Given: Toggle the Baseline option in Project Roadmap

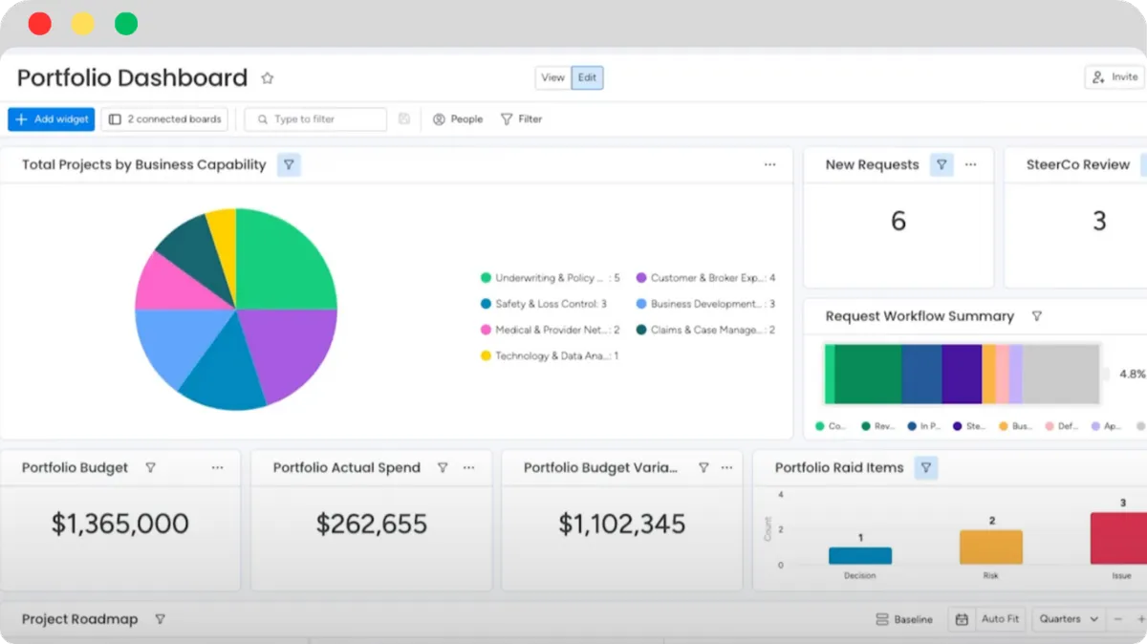Looking at the screenshot, I should coord(904,619).
